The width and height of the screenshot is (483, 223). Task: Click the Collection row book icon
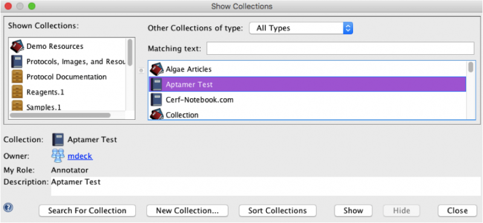(157, 115)
